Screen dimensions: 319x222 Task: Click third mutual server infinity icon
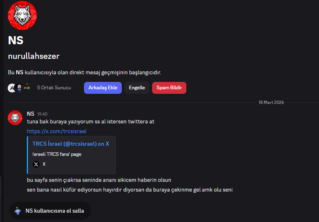click(27, 88)
